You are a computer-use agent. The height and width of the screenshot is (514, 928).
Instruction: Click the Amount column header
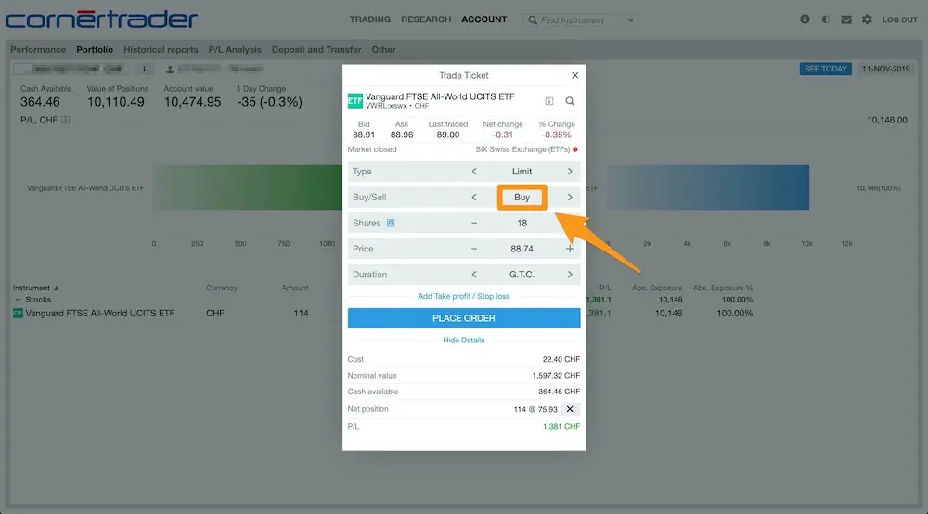(295, 288)
